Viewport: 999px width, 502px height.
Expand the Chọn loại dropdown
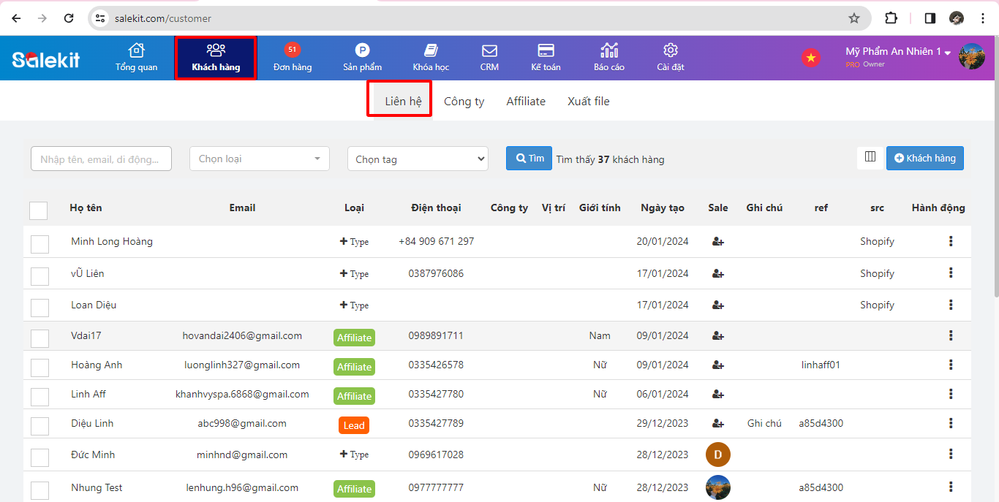pyautogui.click(x=259, y=159)
